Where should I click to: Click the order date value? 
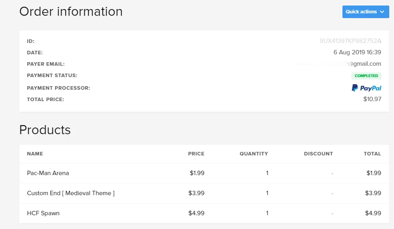tap(357, 52)
